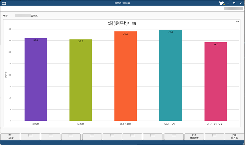Click the F10 条件設定 button
This screenshot has height=145, width=245.
[x=194, y=137]
